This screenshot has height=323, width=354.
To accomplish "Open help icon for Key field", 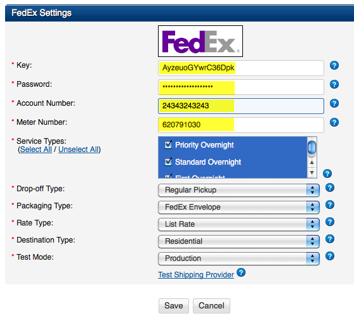I will coord(334,65).
